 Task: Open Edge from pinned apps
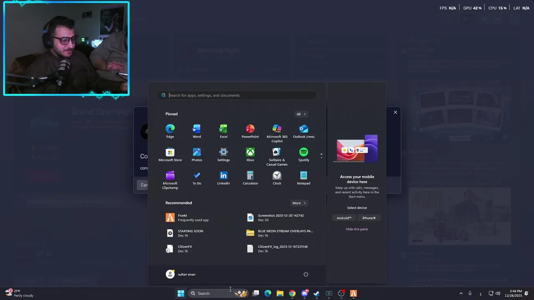(x=170, y=131)
